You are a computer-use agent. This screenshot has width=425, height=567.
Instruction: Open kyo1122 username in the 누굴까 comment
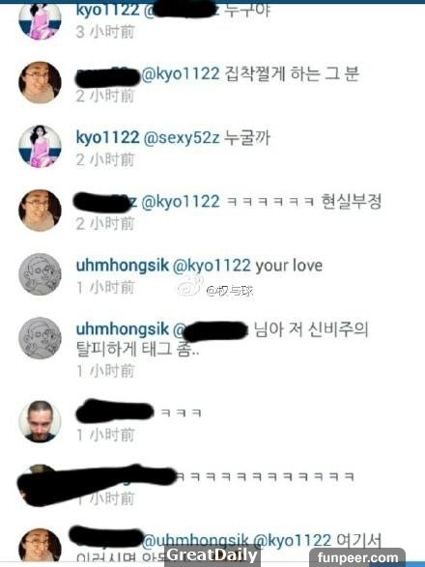[107, 137]
